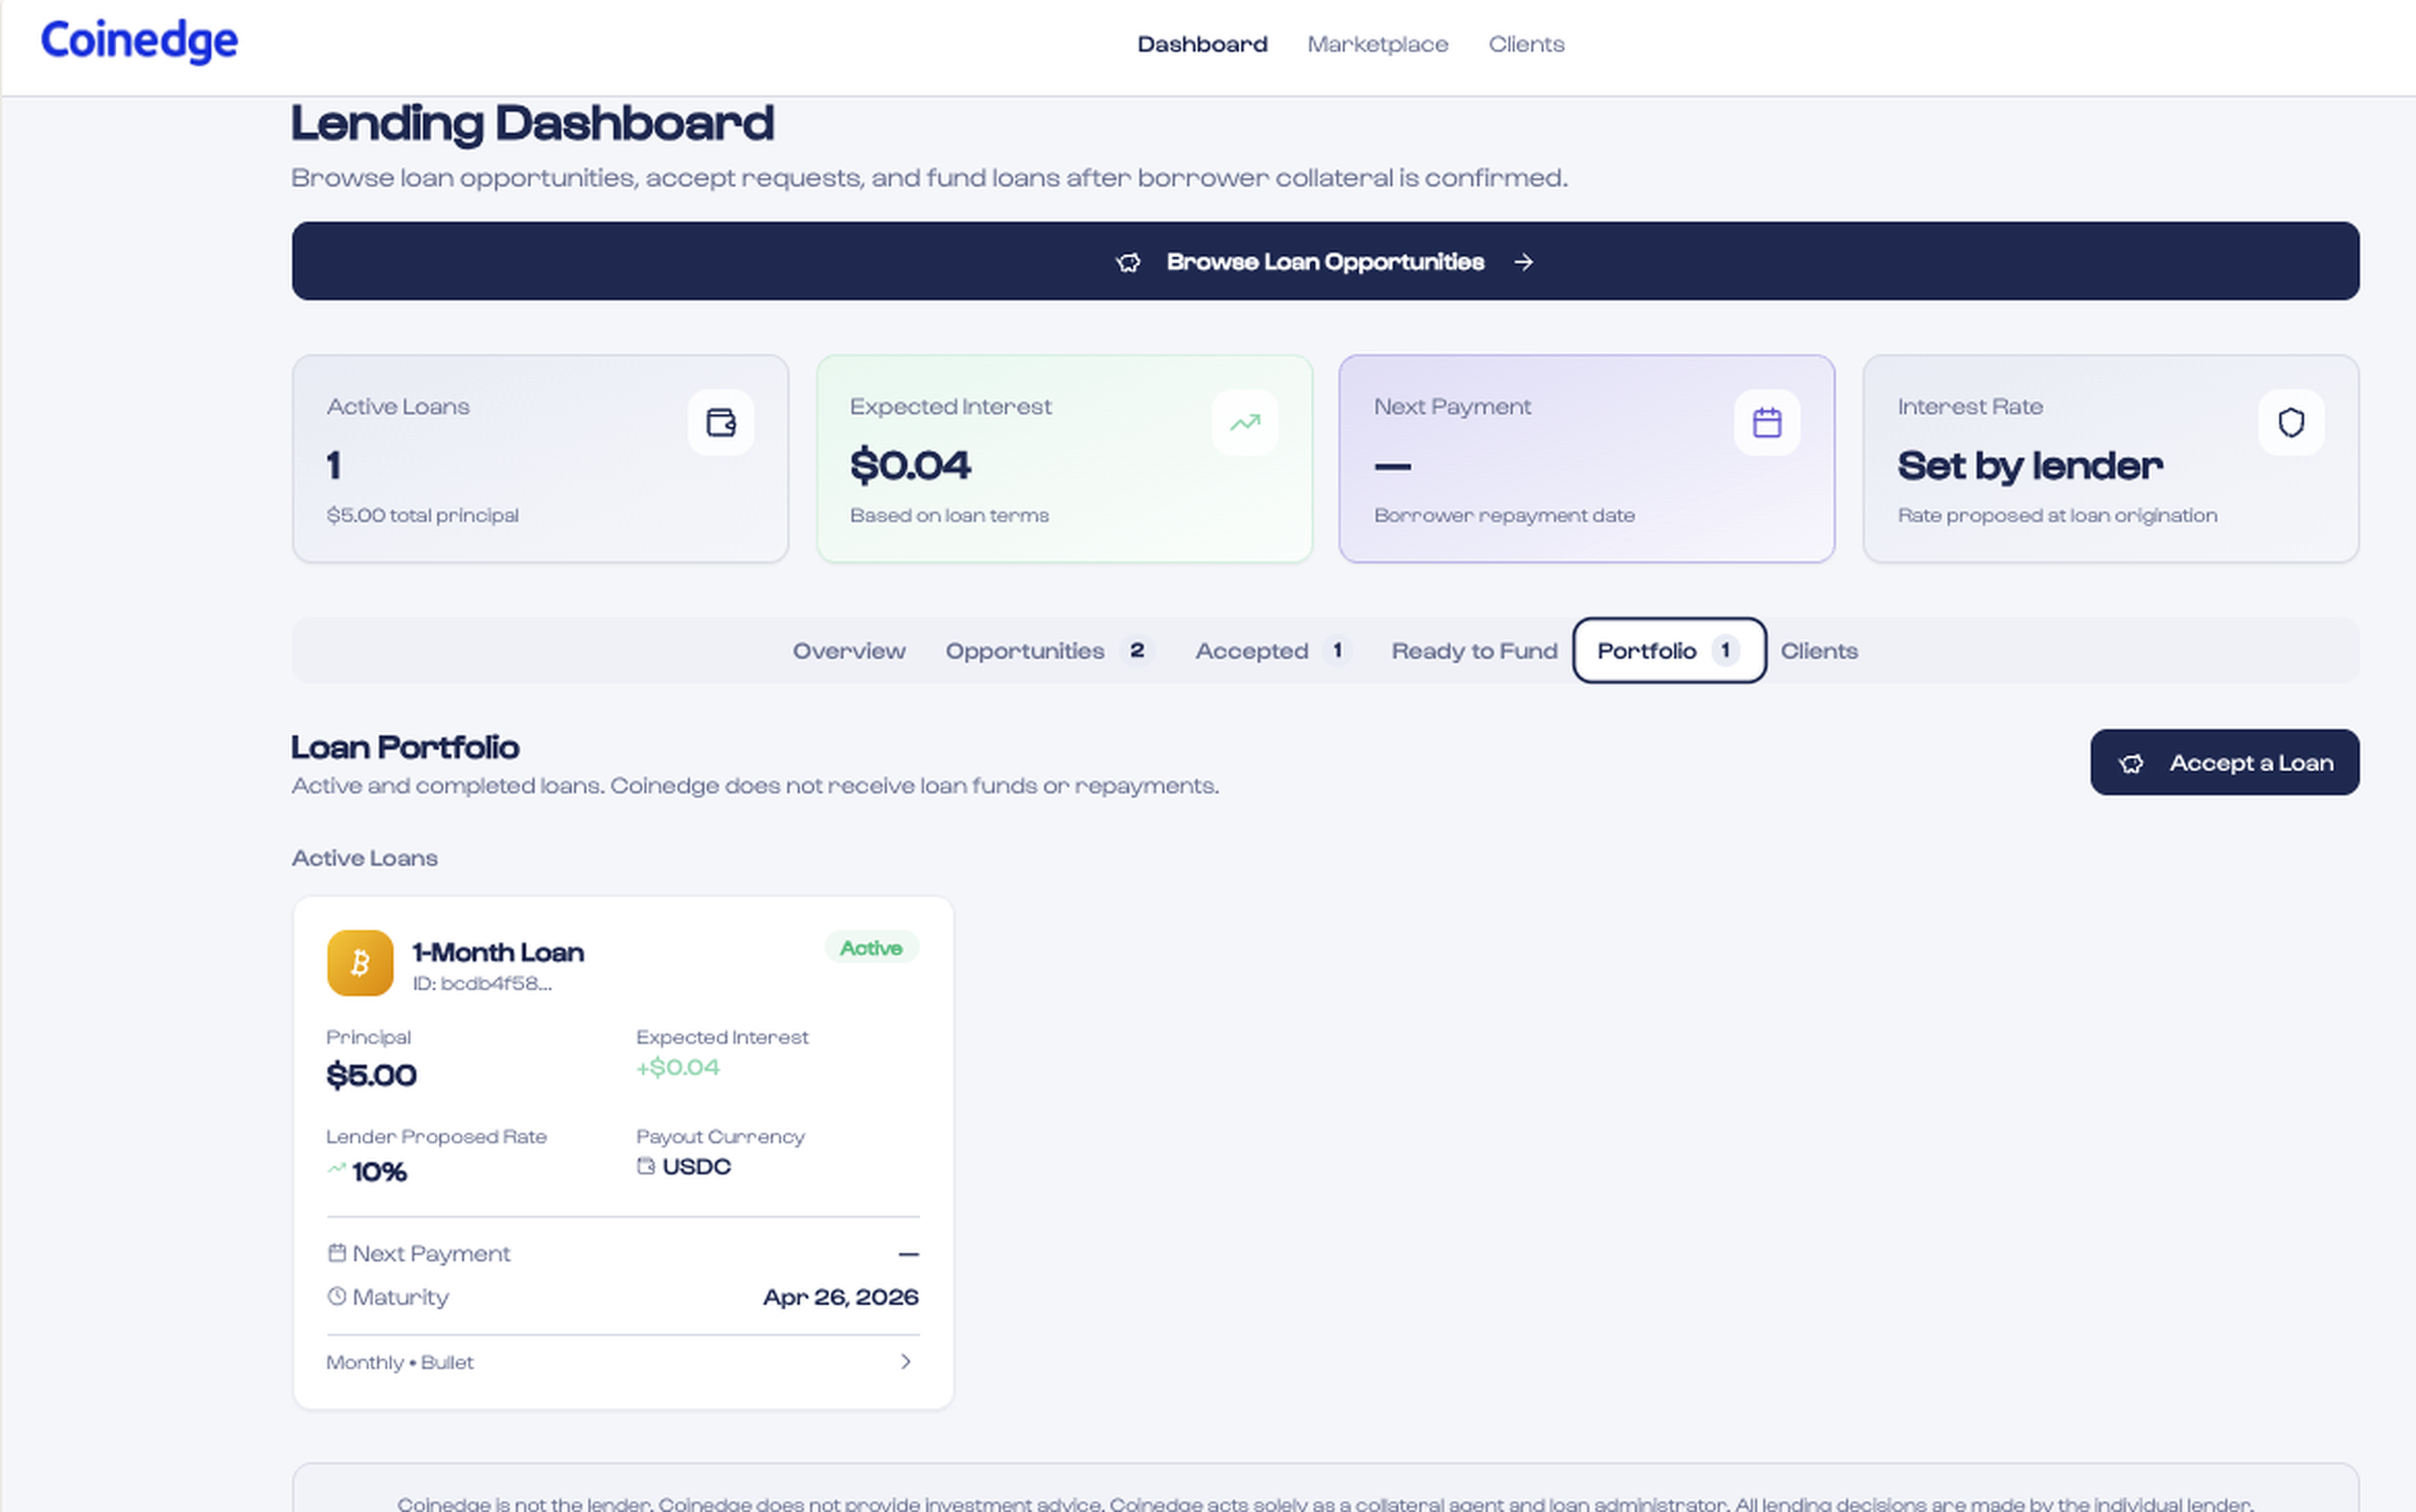Viewport: 2416px width, 1512px height.
Task: Click the arrow icon in Browse Loan Opportunities
Action: click(1522, 262)
